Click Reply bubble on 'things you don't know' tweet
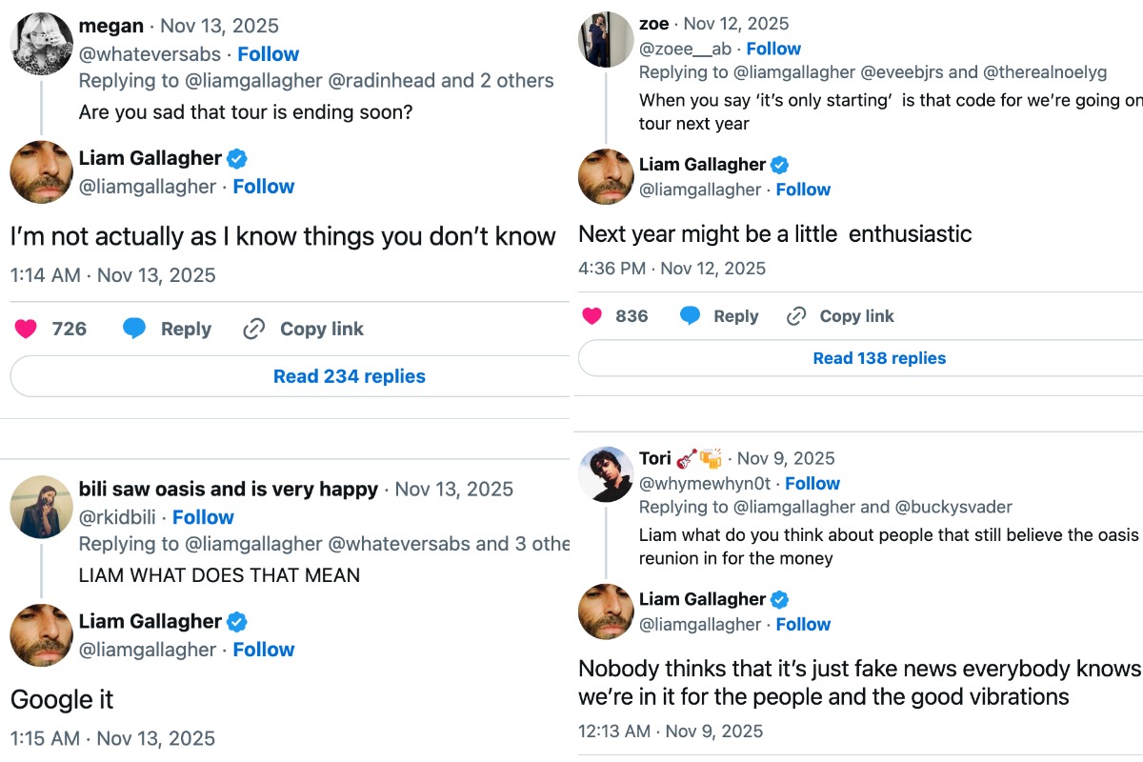 coord(135,329)
